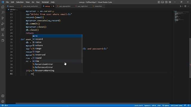Click user.py in the breadcrumb path

tap(12, 10)
